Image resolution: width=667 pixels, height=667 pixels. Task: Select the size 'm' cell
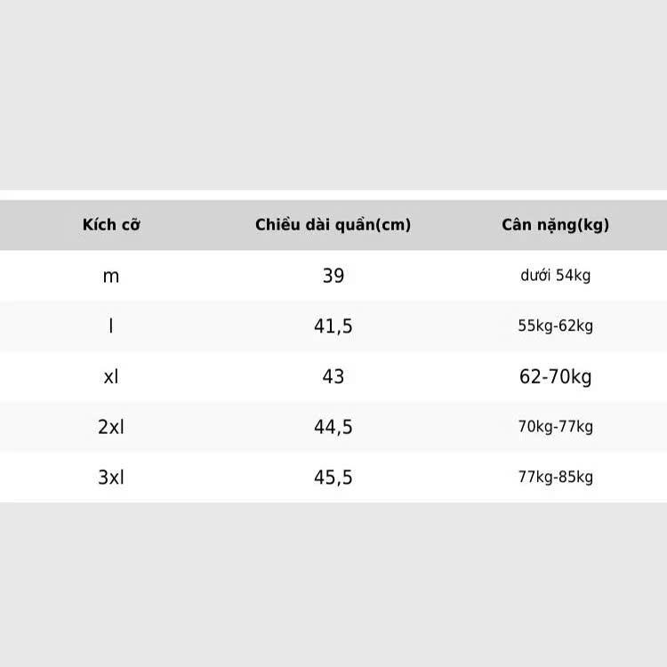click(111, 277)
